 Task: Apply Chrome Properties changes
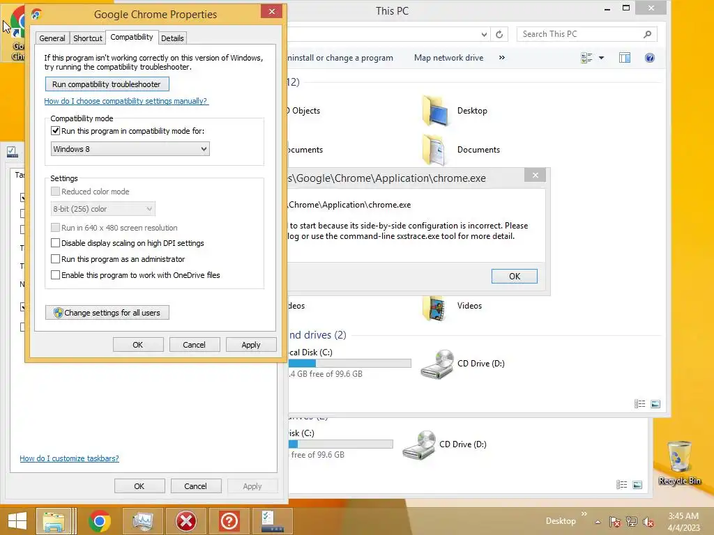pos(251,345)
